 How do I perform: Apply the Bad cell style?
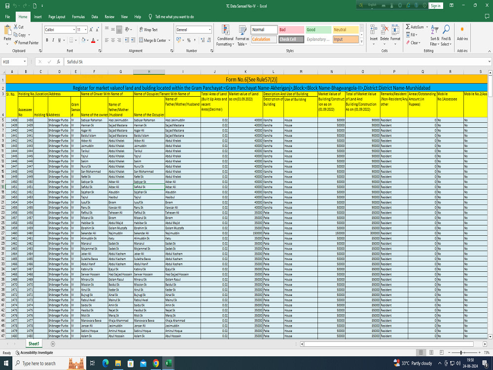pos(291,30)
